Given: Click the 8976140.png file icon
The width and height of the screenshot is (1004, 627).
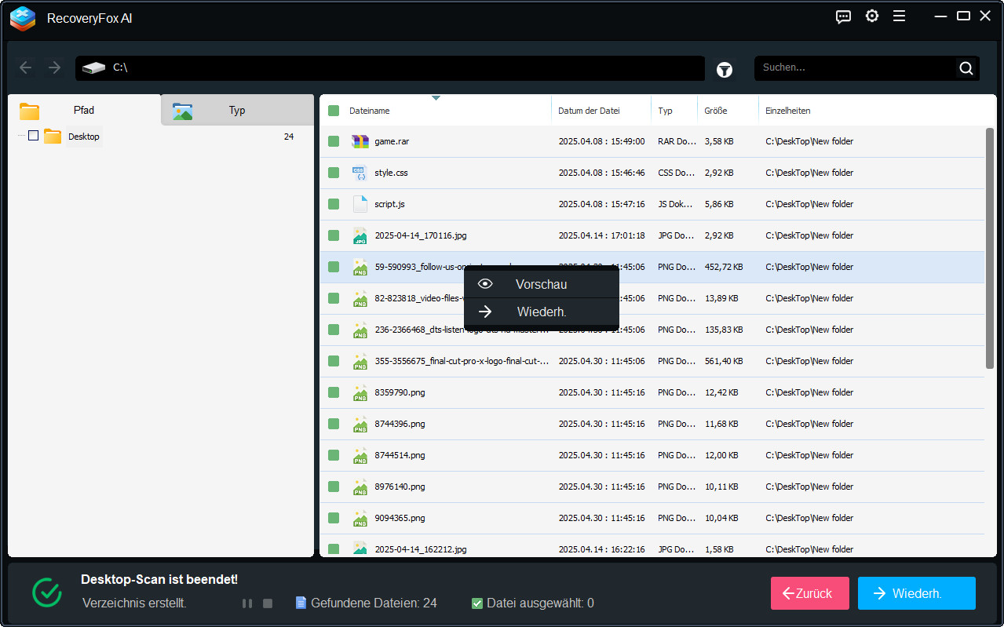Looking at the screenshot, I should pyautogui.click(x=360, y=487).
